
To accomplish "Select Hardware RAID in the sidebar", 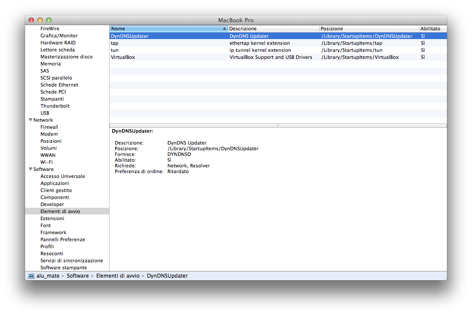I will coord(58,43).
